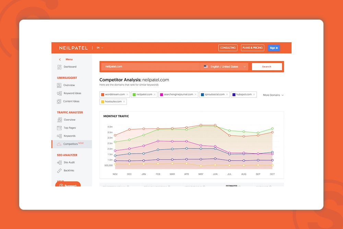The height and width of the screenshot is (229, 343).
Task: Collapse the sidebar using Menu back arrow
Action: (60, 59)
